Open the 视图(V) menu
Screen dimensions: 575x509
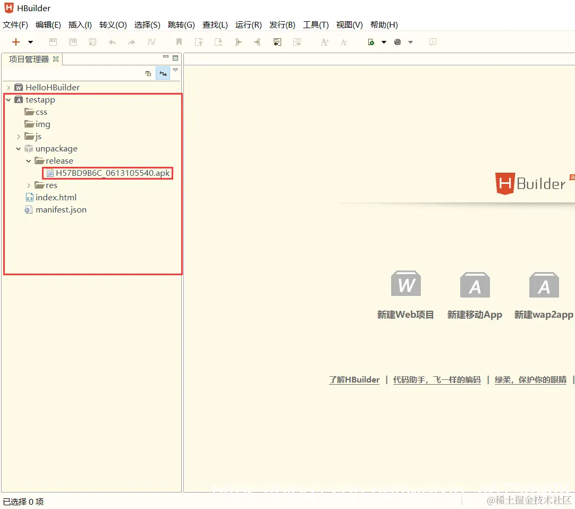pos(349,25)
